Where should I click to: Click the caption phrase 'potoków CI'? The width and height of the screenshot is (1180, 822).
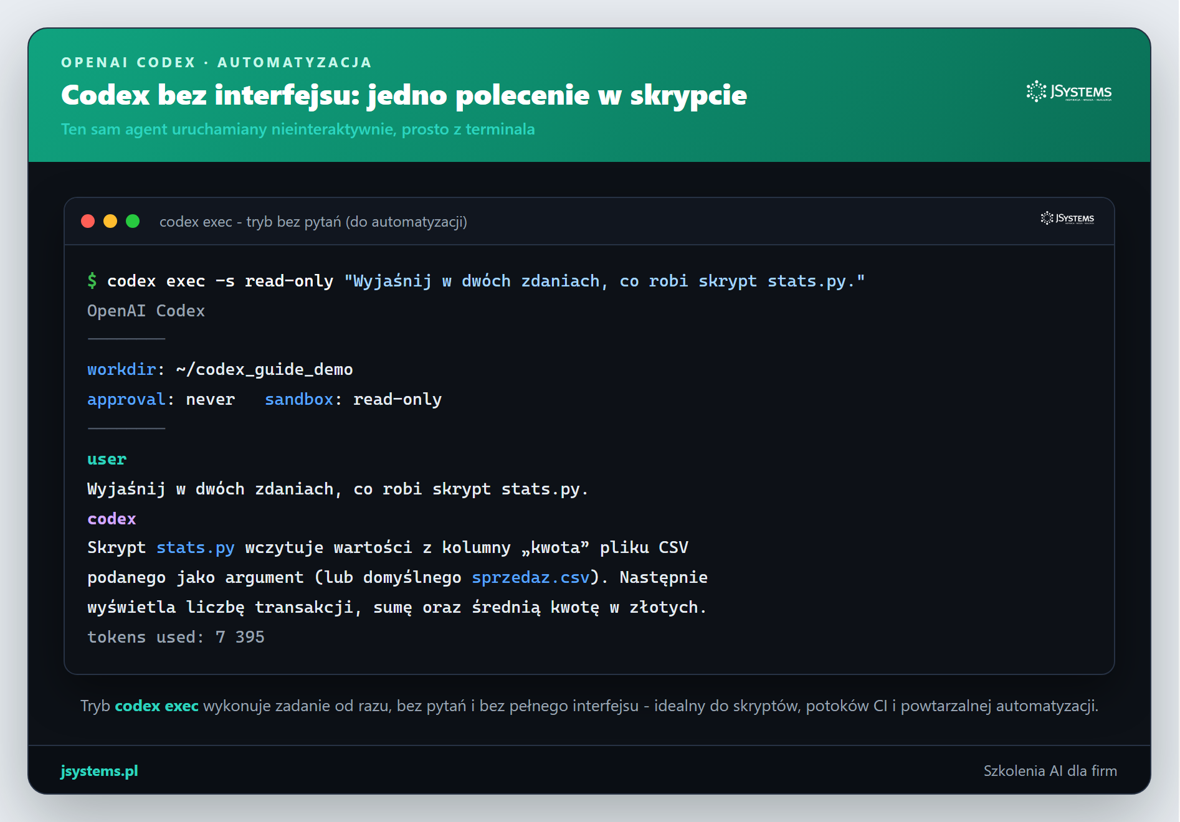click(x=846, y=706)
